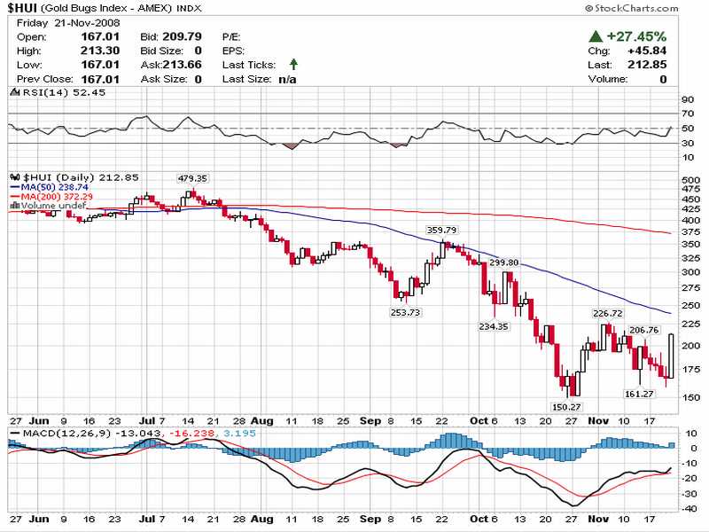Viewport: 709px width, 532px height.
Task: Click the red MA(200) legend line marker
Action: coord(15,197)
